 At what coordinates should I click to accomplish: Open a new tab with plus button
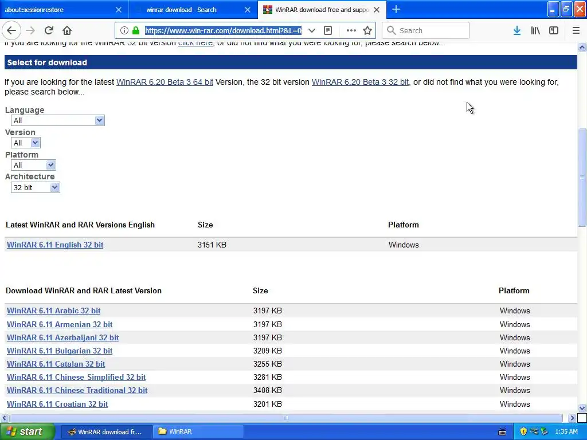(x=396, y=9)
